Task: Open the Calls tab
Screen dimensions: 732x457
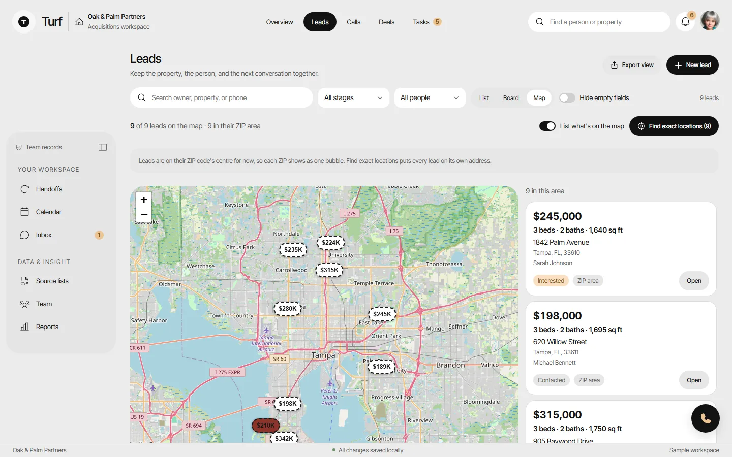Action: (354, 22)
